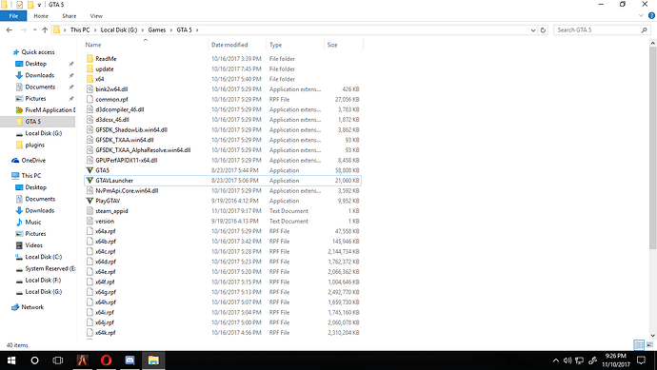Open volume control in system tray
Screen dimensions: 657x370
tap(567, 360)
